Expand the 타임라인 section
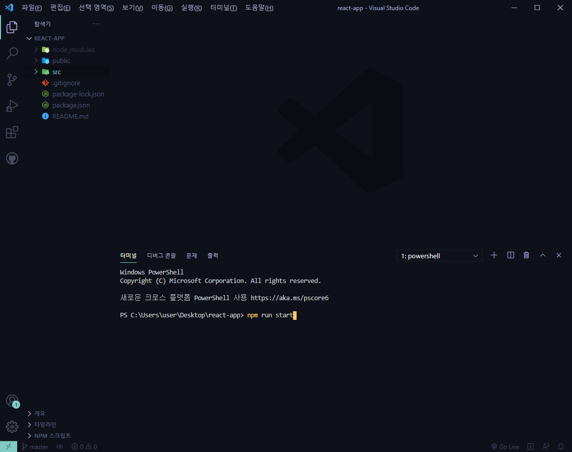572x452 pixels. tap(67, 424)
